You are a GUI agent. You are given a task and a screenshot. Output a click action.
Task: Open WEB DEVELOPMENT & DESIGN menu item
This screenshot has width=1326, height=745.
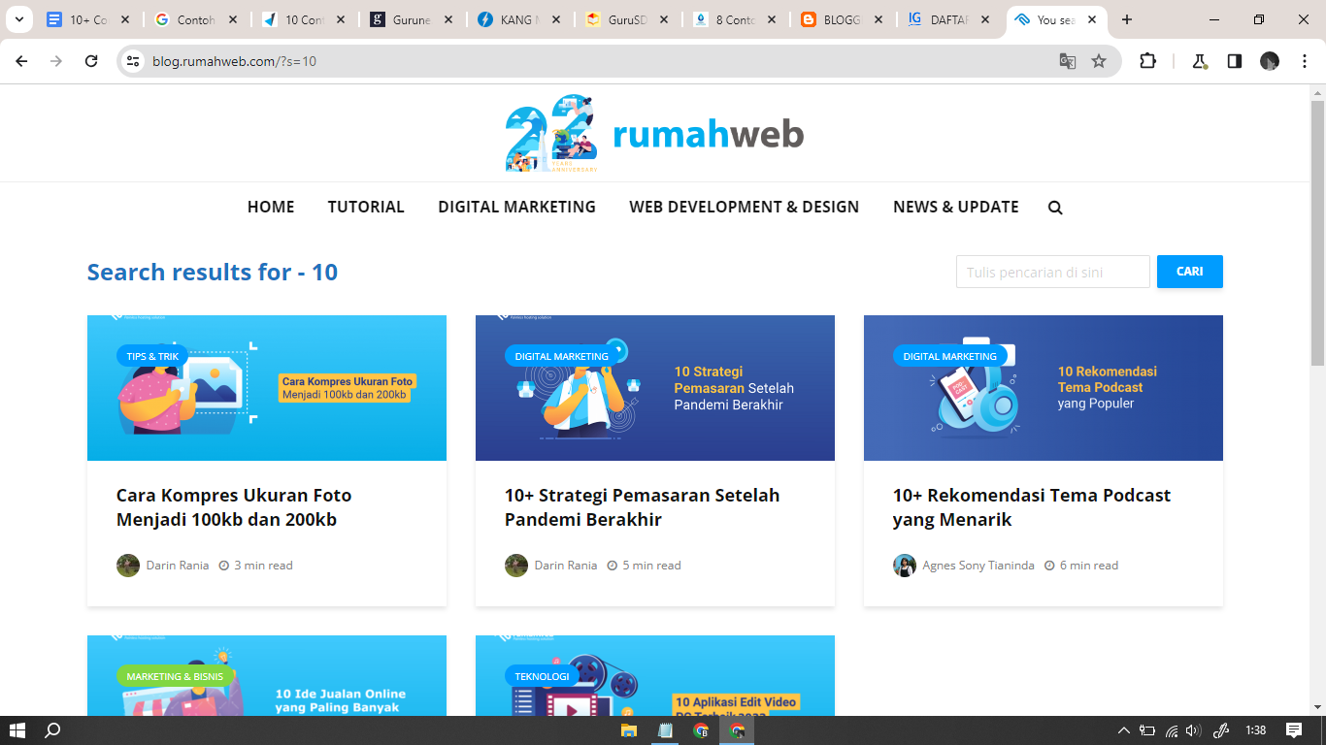[x=744, y=207]
